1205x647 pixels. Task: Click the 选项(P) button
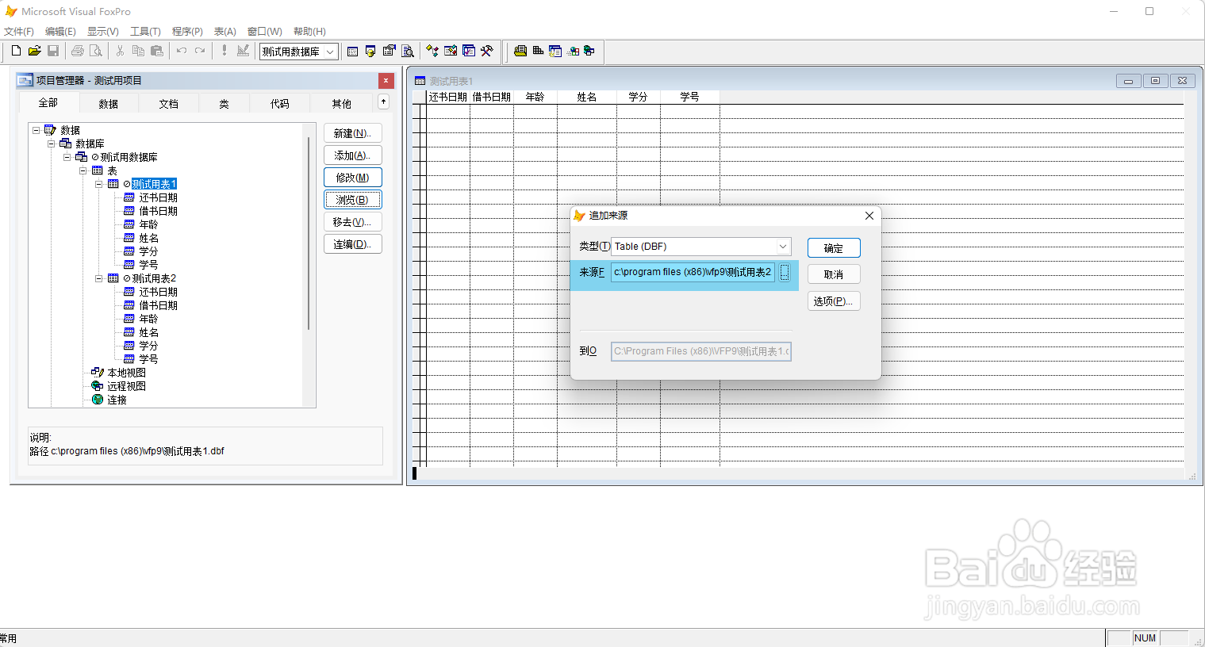tap(833, 301)
